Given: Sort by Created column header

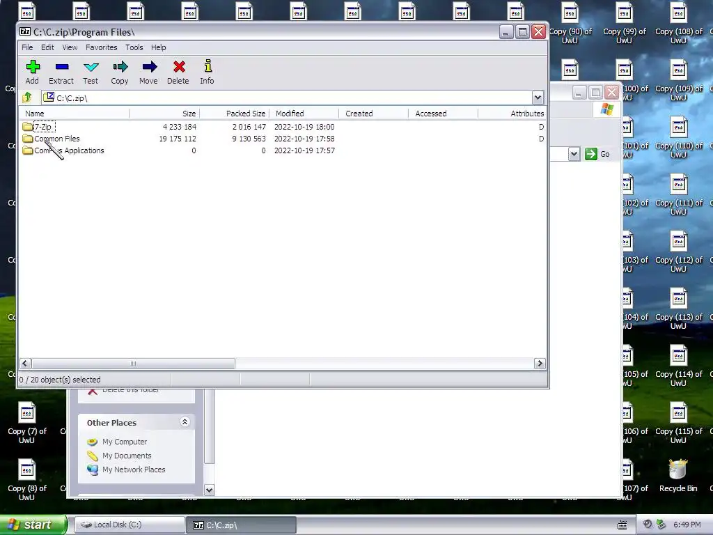Looking at the screenshot, I should pos(373,114).
